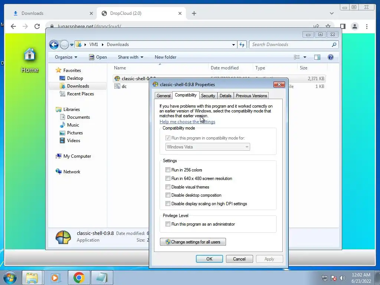Open the Share with dropdown
This screenshot has width=380, height=285.
130,57
